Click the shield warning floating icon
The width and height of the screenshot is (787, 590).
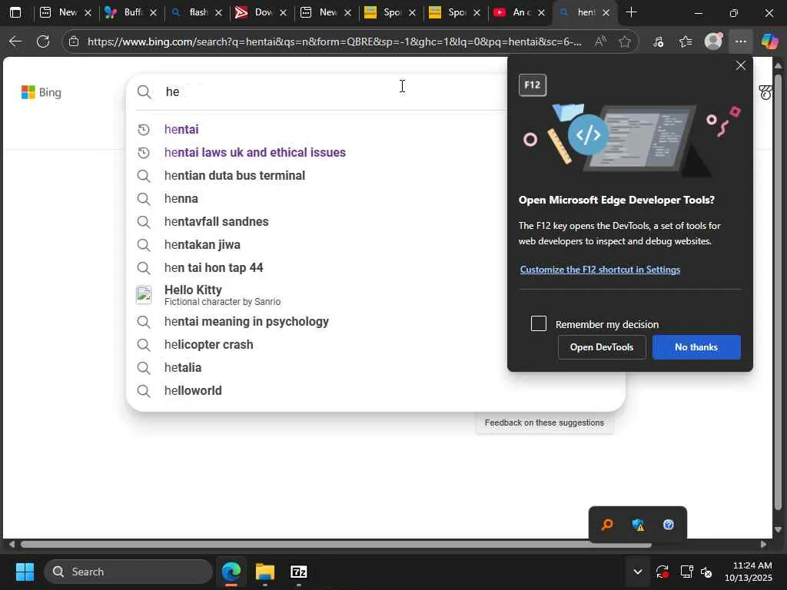click(638, 525)
